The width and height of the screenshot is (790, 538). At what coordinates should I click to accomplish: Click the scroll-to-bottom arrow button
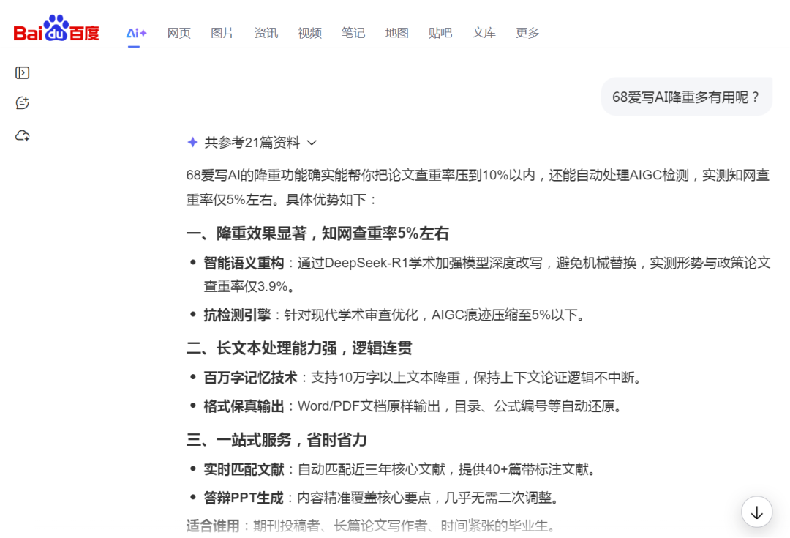pos(756,512)
